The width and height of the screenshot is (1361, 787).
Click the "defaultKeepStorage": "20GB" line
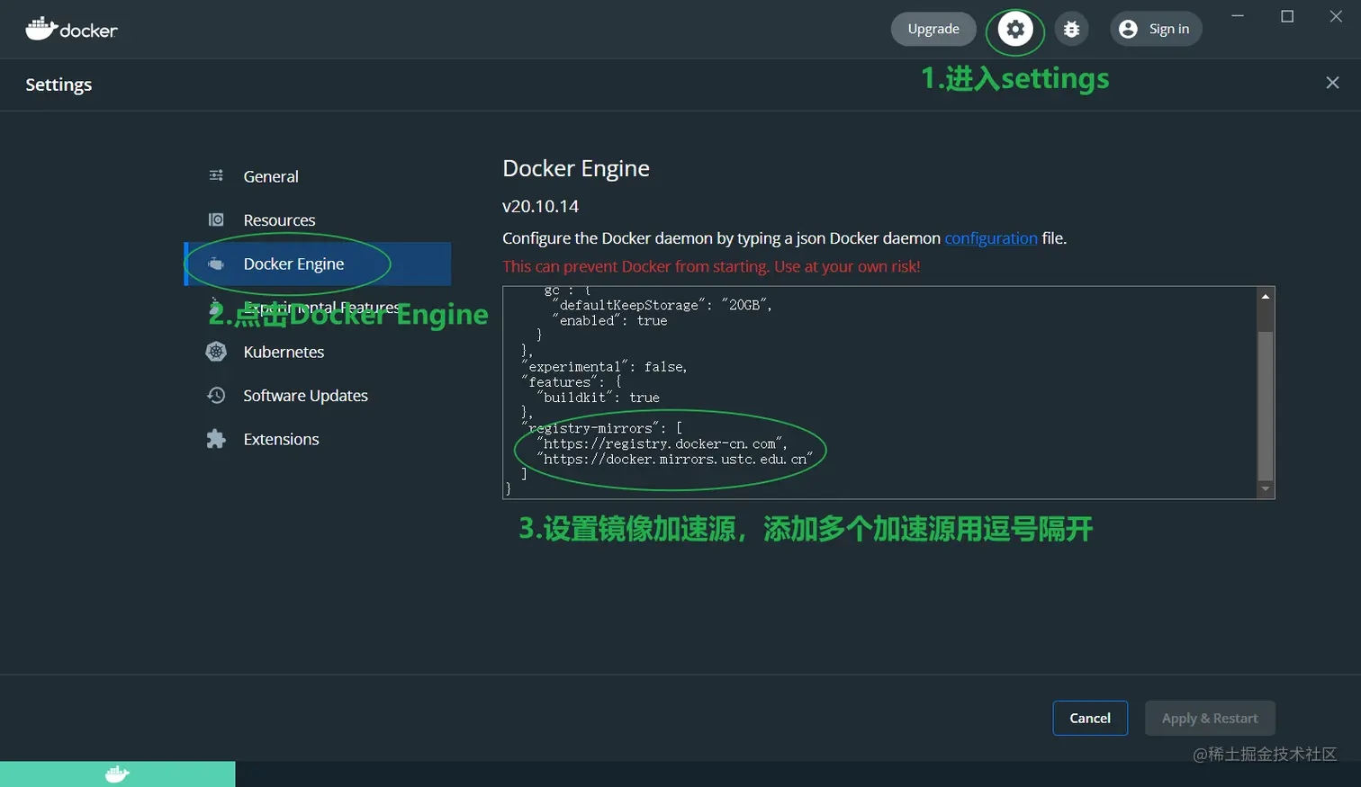662,305
